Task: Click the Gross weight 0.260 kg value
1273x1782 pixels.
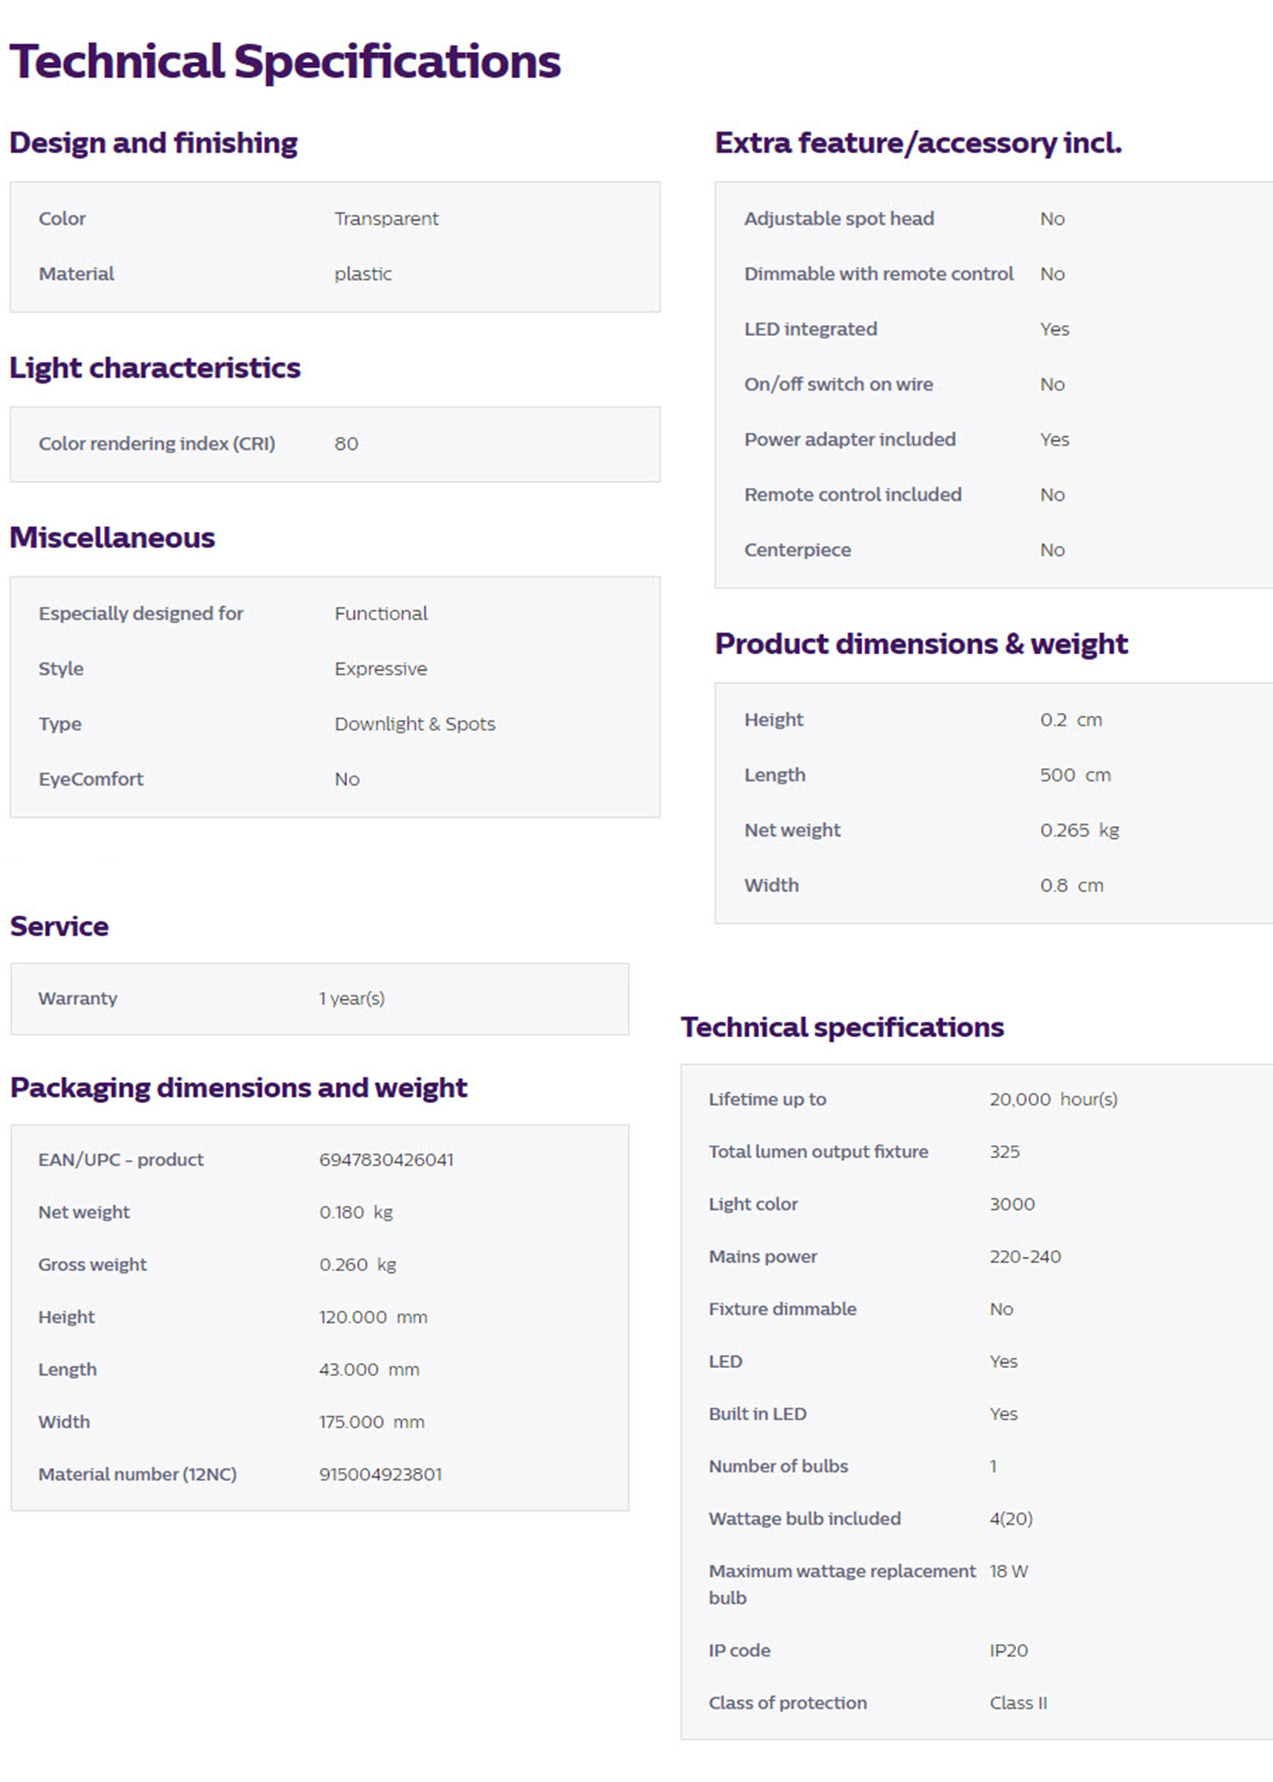Action: [x=358, y=1264]
